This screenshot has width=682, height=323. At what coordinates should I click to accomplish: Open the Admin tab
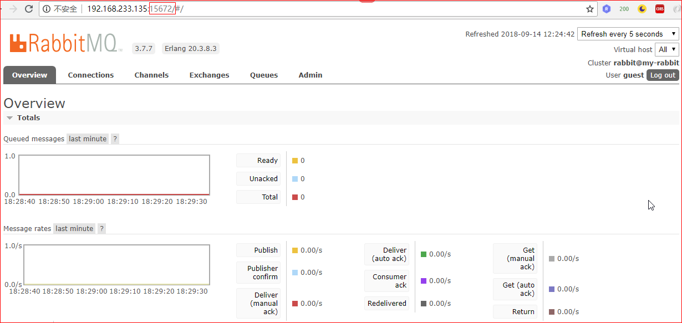[x=311, y=75]
